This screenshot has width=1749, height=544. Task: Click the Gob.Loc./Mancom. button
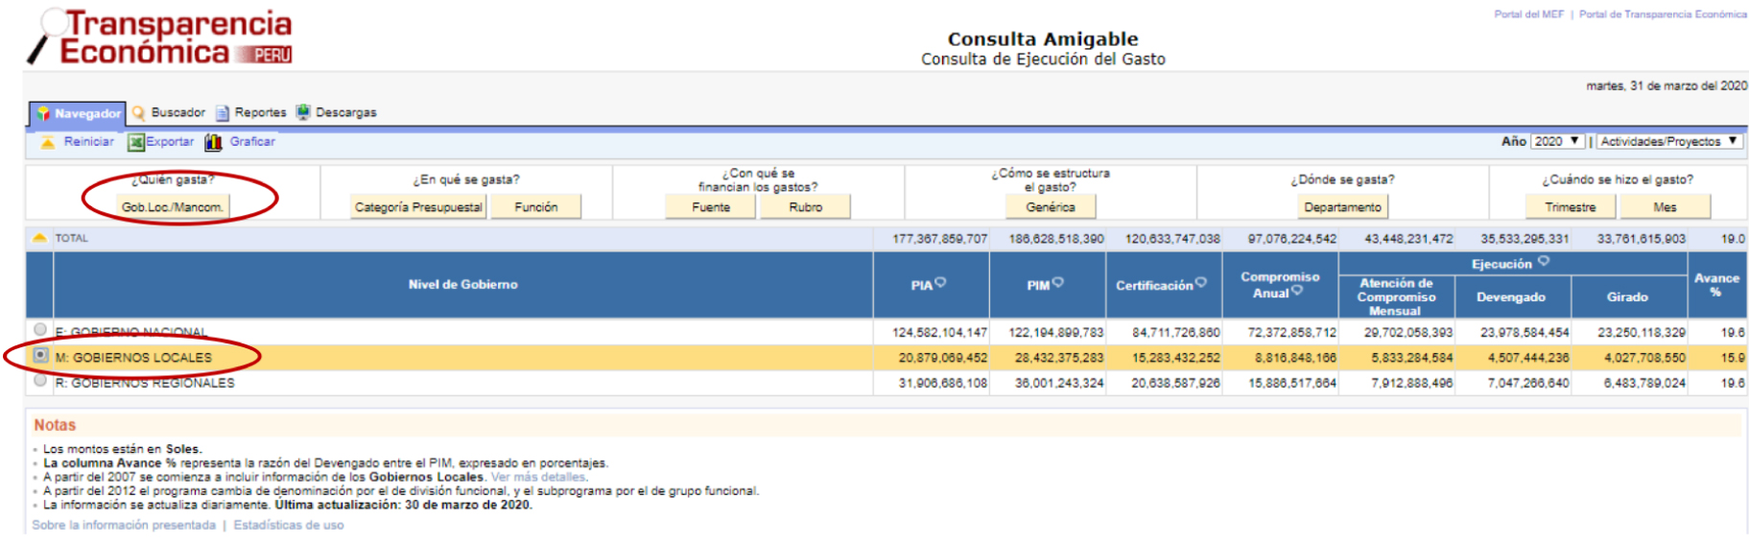tap(173, 207)
